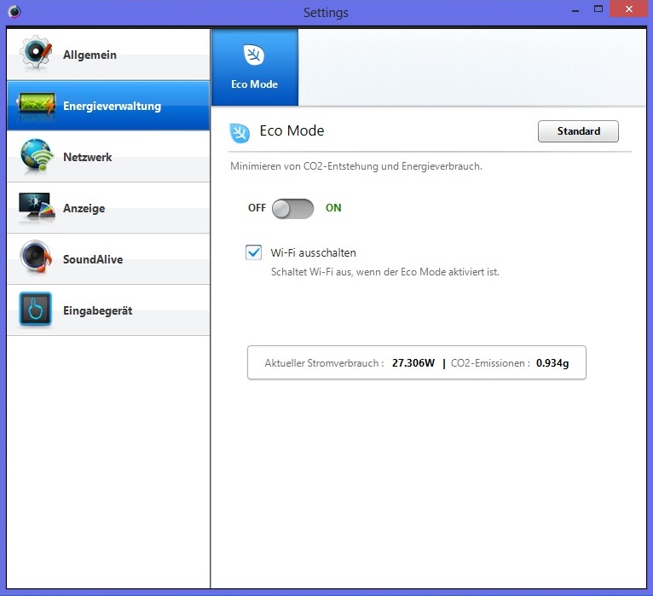653x596 pixels.
Task: Click the 0.934g CO2 emissions value
Action: pyautogui.click(x=552, y=363)
